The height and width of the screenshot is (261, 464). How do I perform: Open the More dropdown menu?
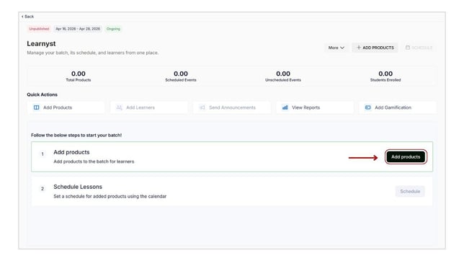336,48
